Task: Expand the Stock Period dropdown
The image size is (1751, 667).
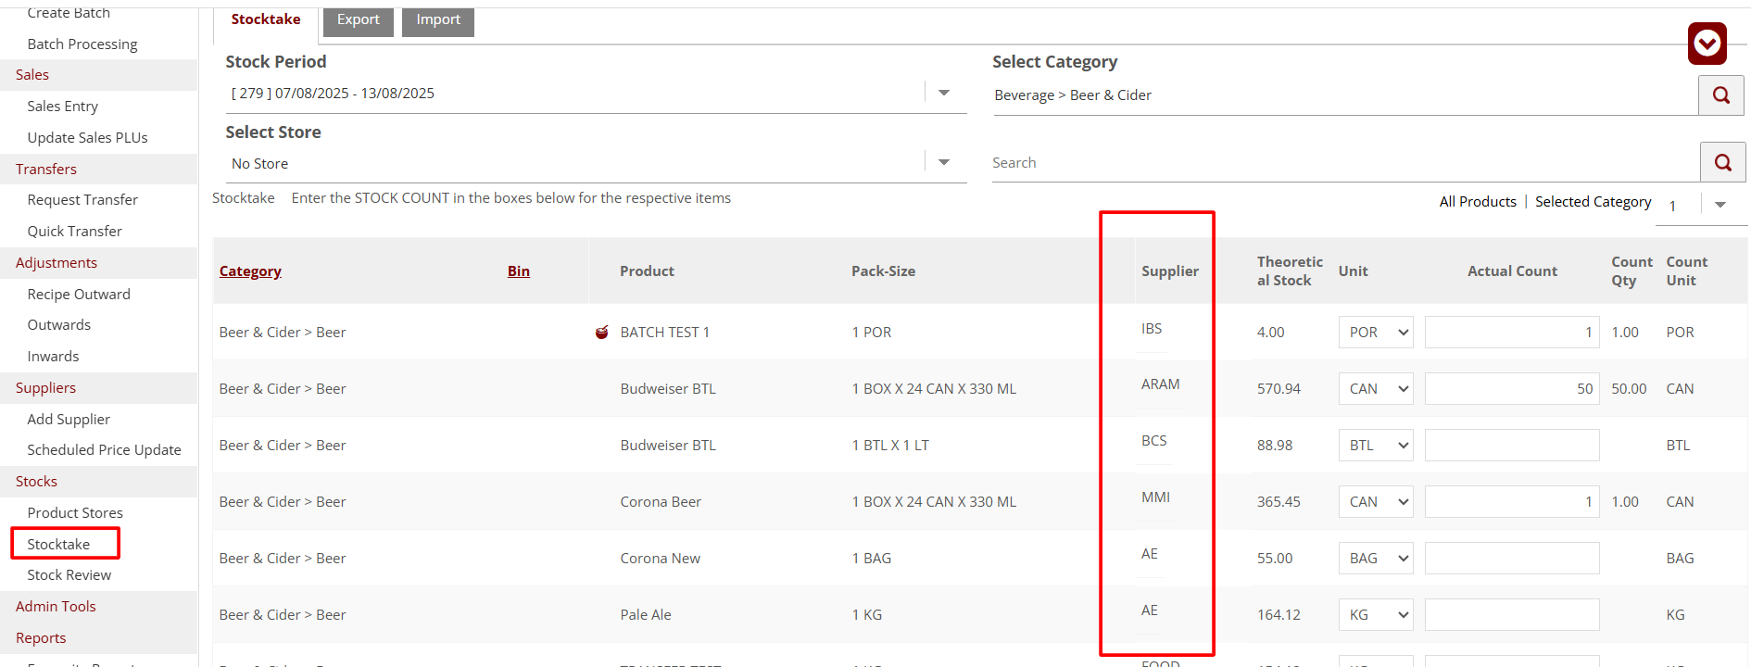Action: (944, 93)
